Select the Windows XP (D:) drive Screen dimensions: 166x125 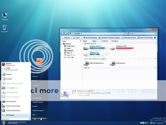click(122, 48)
